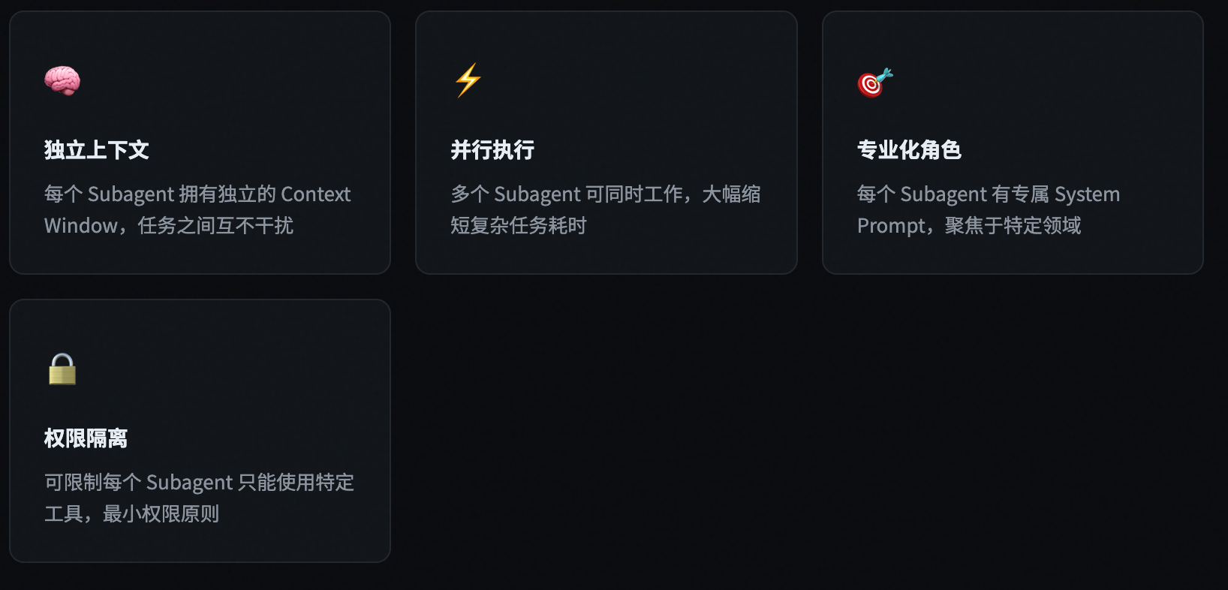Click the System Prompt description text
This screenshot has height=590, width=1228.
click(x=987, y=209)
